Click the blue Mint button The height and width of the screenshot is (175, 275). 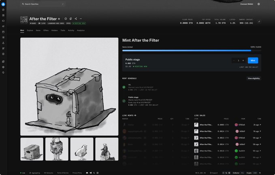tap(253, 60)
